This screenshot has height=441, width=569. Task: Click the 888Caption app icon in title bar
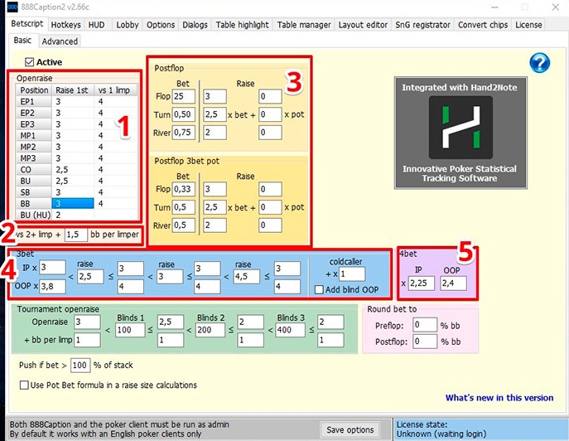click(x=9, y=7)
